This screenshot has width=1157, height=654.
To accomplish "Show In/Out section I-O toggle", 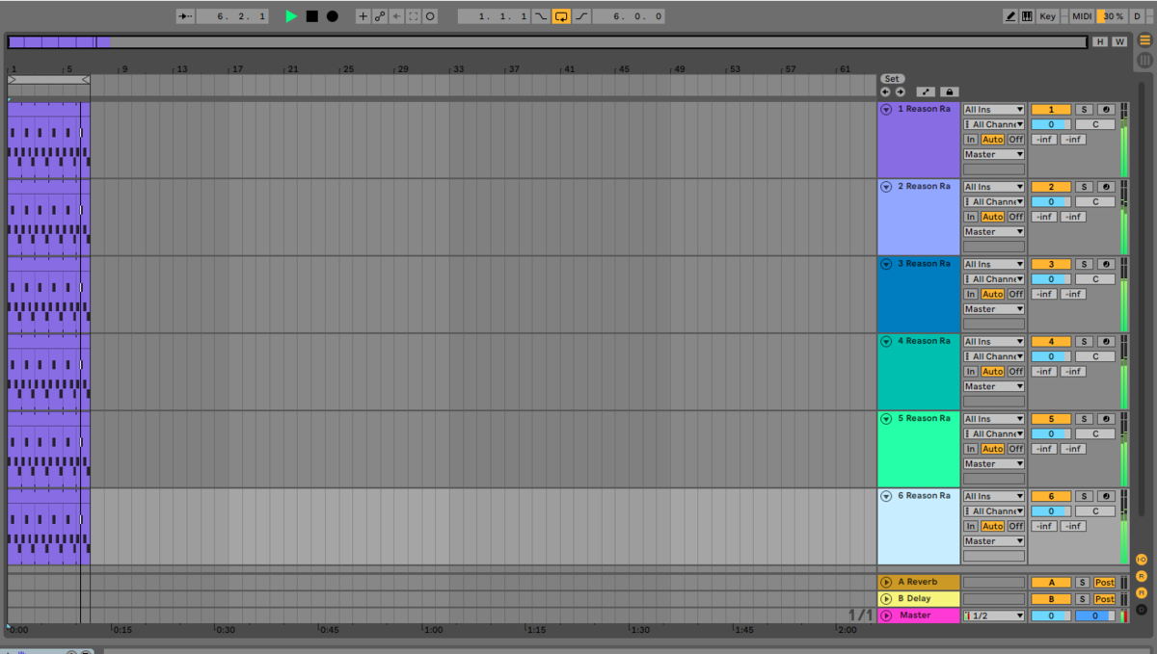I will [1142, 560].
